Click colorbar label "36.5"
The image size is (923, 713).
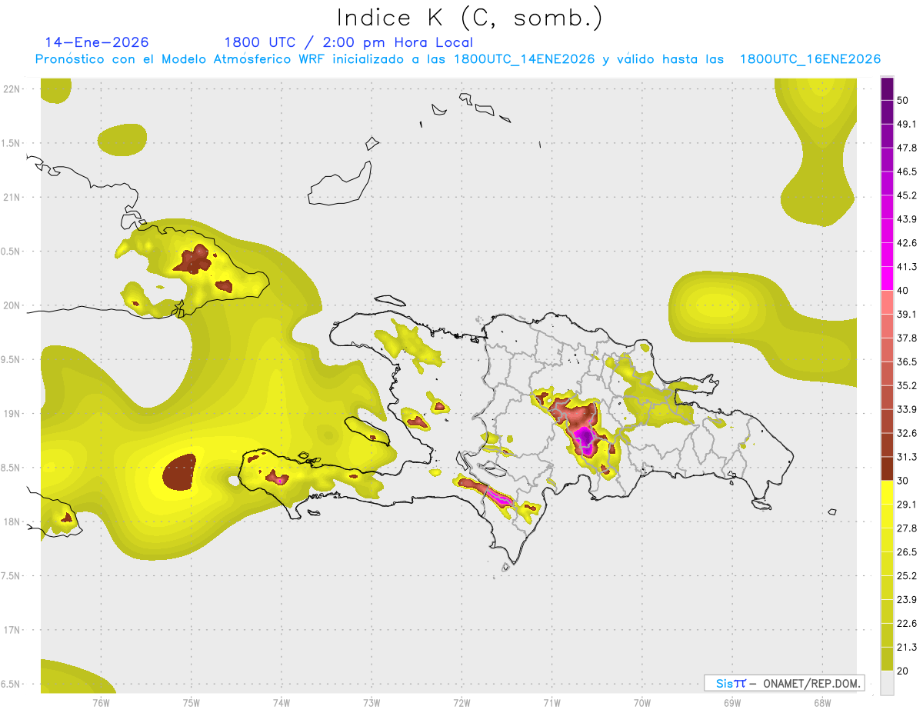[x=906, y=361]
